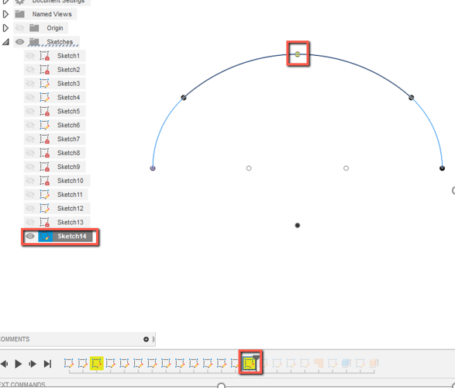This screenshot has height=388, width=455.
Task: Collapse the Sketches folder node
Action: pos(5,42)
